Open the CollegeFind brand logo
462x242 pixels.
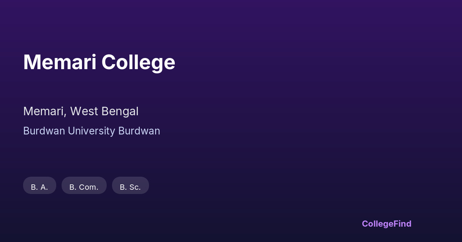pyautogui.click(x=387, y=224)
